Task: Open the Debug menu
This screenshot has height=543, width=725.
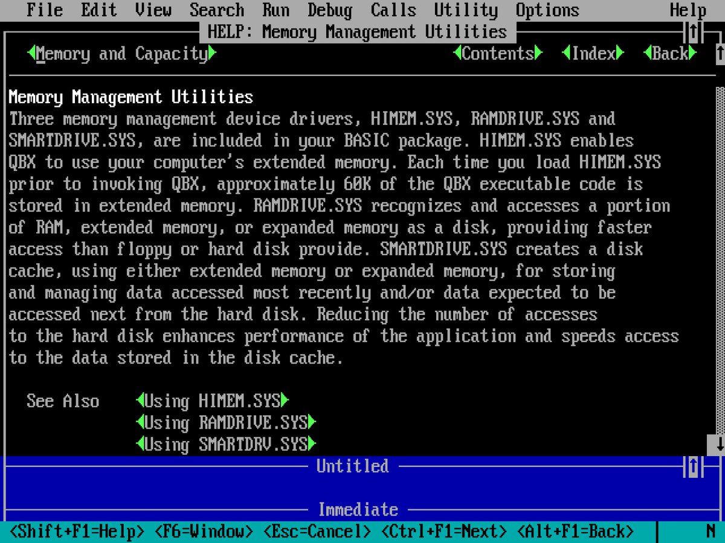Action: coord(330,10)
